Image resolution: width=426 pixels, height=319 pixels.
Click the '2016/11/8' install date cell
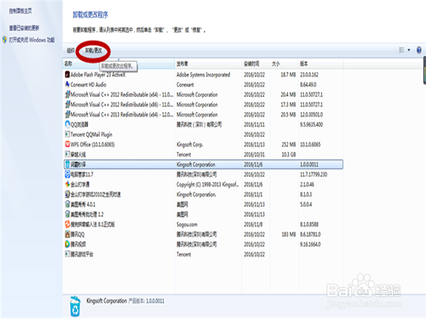[253, 224]
